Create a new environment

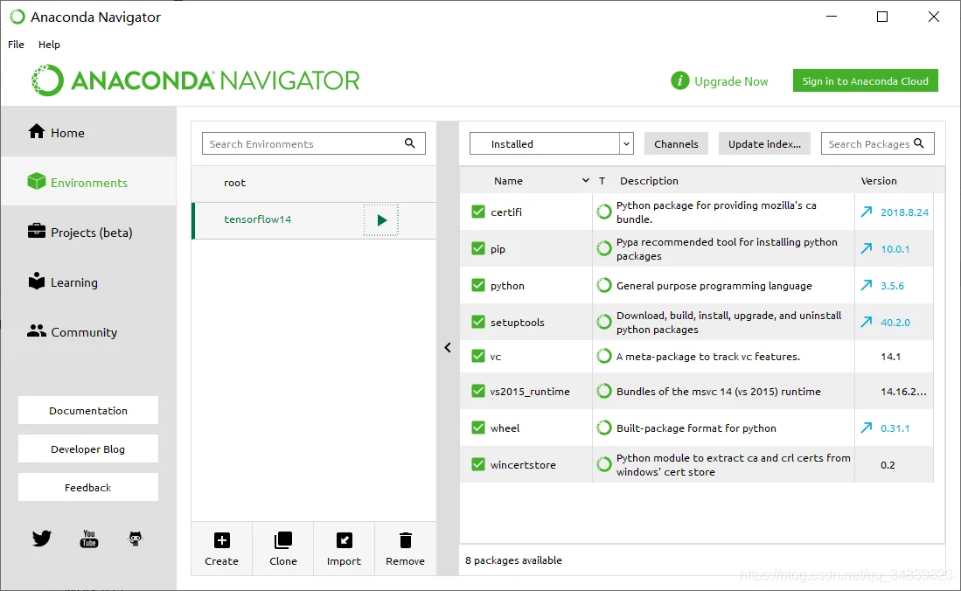221,549
